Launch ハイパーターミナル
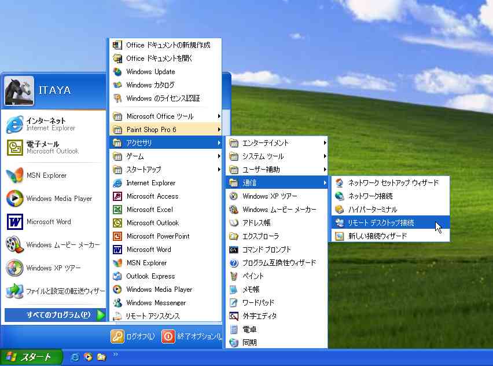The image size is (493, 366). coord(391,209)
